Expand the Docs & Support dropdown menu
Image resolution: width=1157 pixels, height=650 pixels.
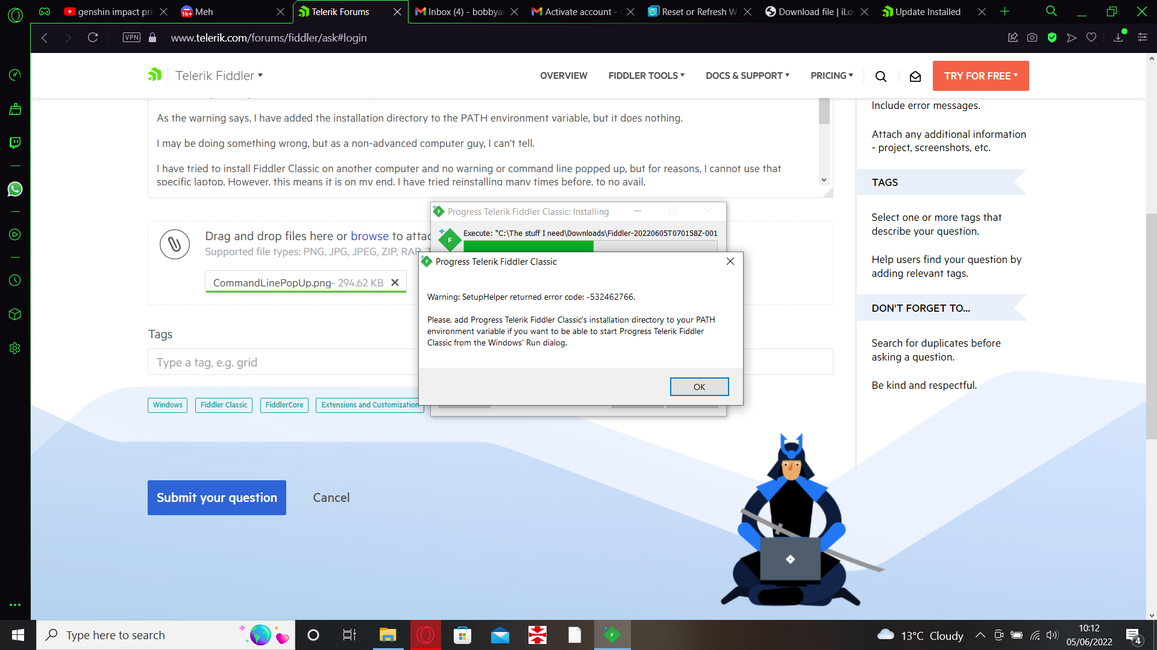(747, 76)
